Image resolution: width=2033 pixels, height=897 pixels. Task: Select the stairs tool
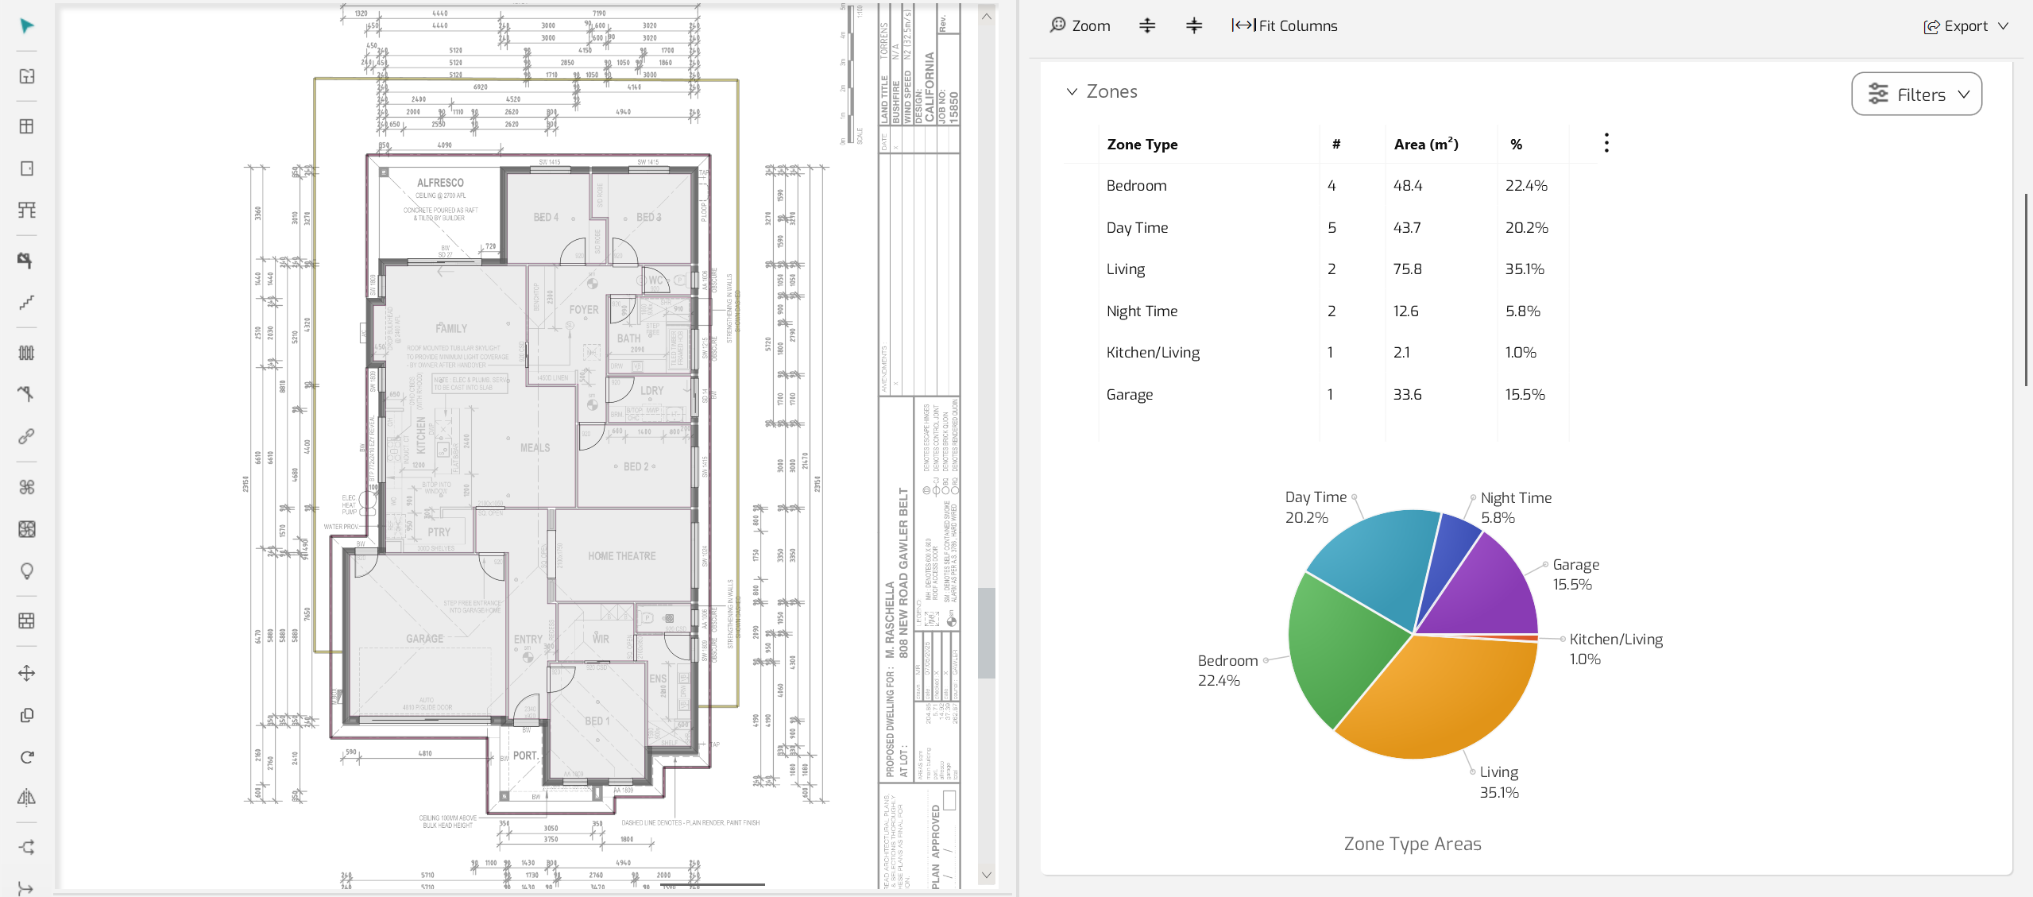click(x=26, y=303)
